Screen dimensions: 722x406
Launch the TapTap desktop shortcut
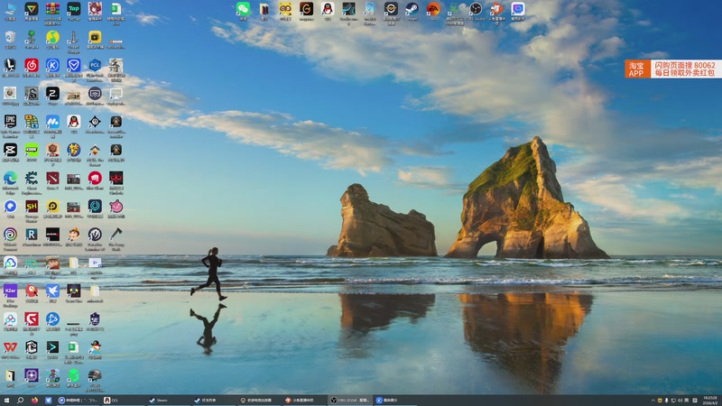(x=74, y=10)
